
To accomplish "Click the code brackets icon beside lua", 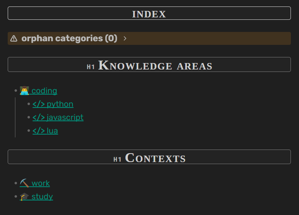I will tap(38, 131).
